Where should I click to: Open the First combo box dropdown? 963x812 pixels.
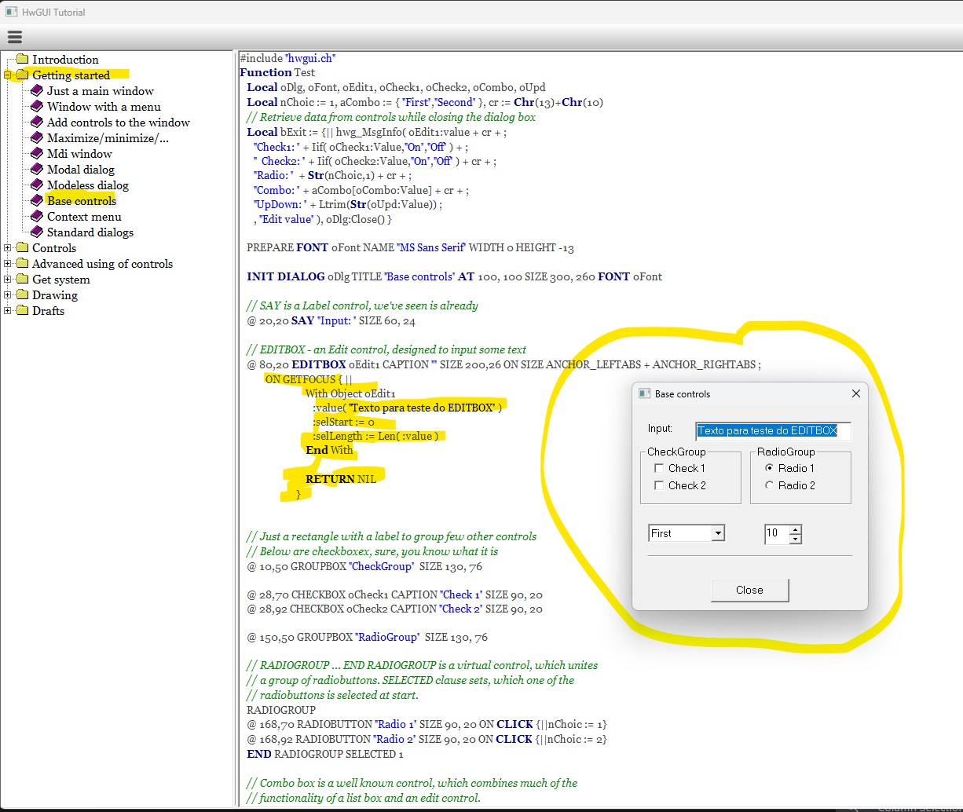(717, 534)
